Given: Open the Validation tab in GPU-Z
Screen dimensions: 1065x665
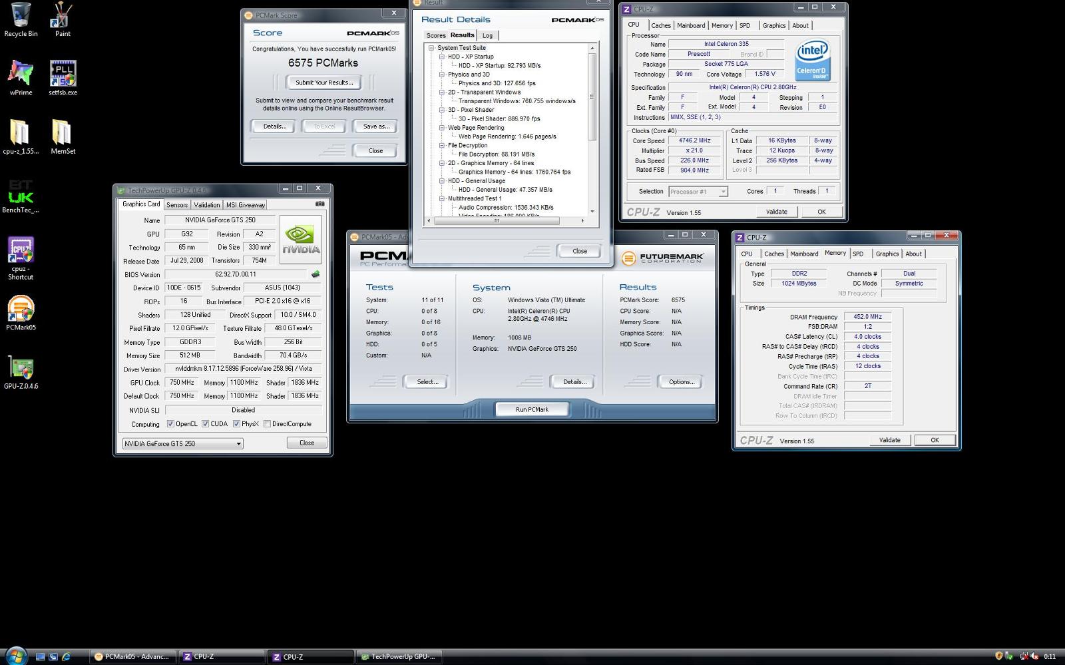Looking at the screenshot, I should [207, 205].
